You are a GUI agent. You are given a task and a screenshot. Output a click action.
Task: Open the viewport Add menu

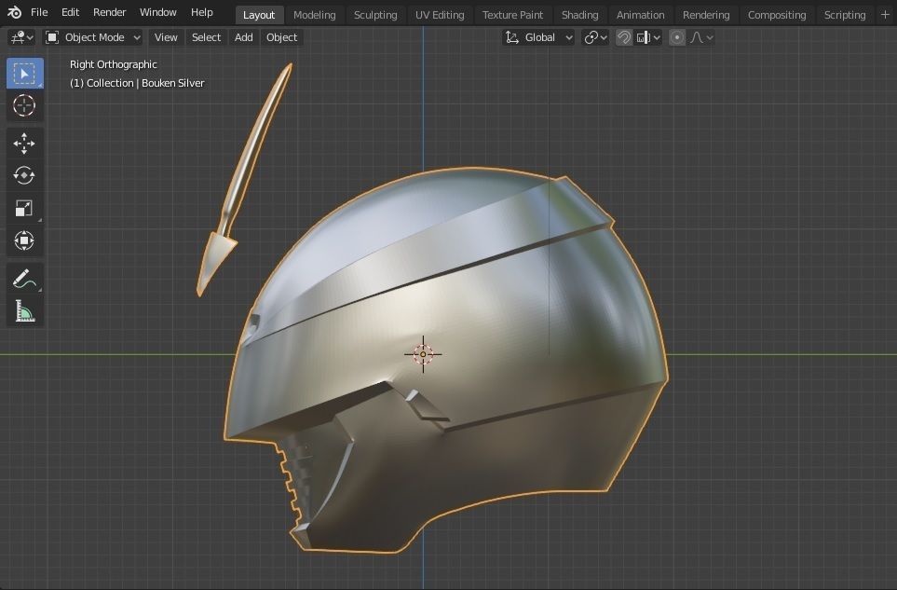click(244, 38)
